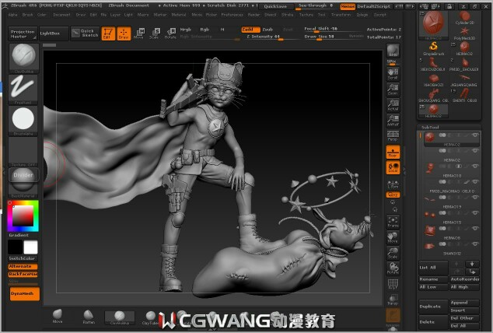Viewport: 493px width, 333px height.
Task: Adjust the Draw Size slider
Action: [x=334, y=37]
